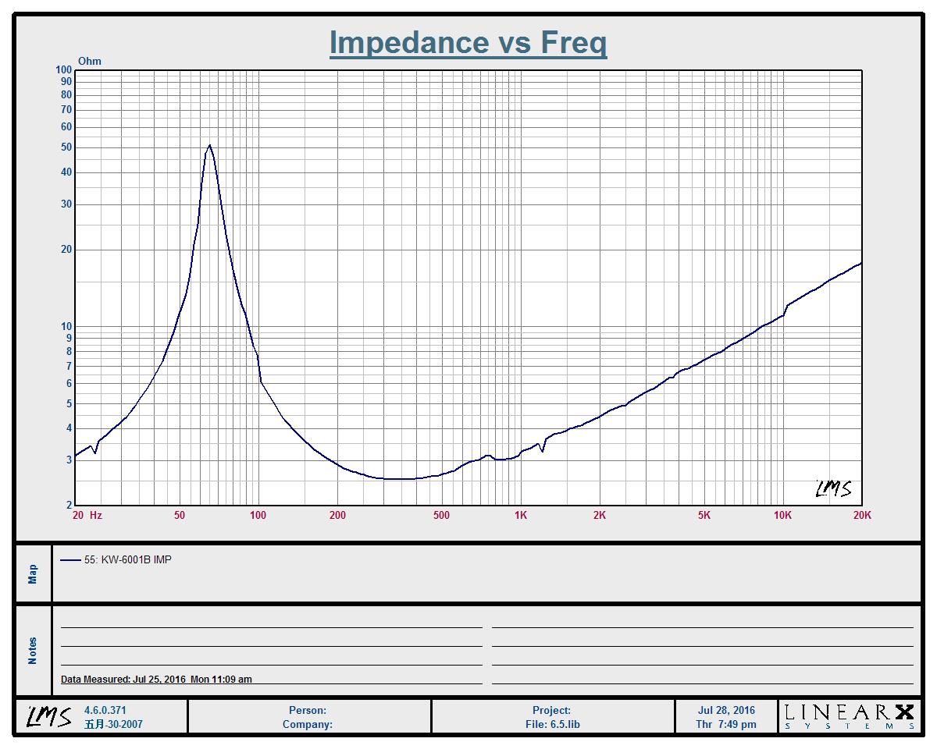Click the LinearX Systems logo
Viewport: 937px width, 749px height.
[849, 716]
